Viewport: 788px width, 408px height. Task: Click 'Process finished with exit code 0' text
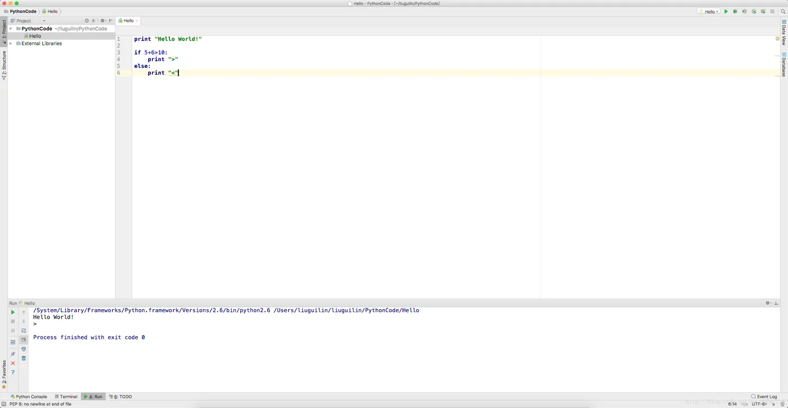click(x=89, y=337)
